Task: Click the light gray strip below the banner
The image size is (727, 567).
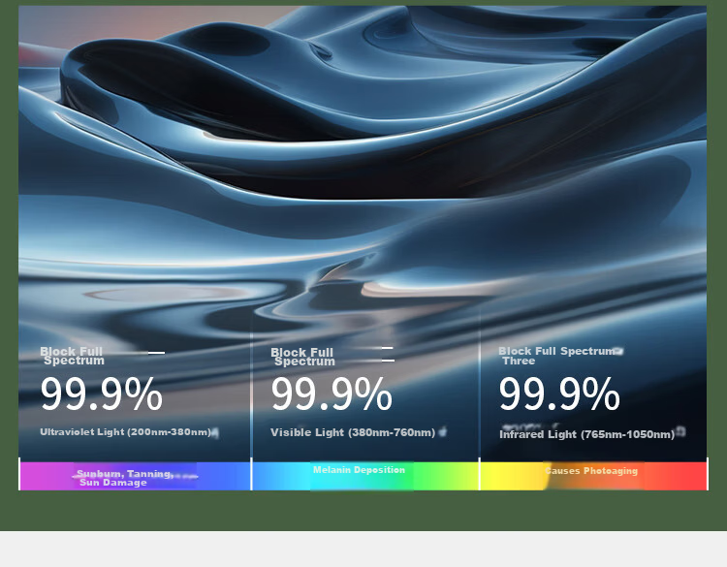Action: [x=363, y=549]
